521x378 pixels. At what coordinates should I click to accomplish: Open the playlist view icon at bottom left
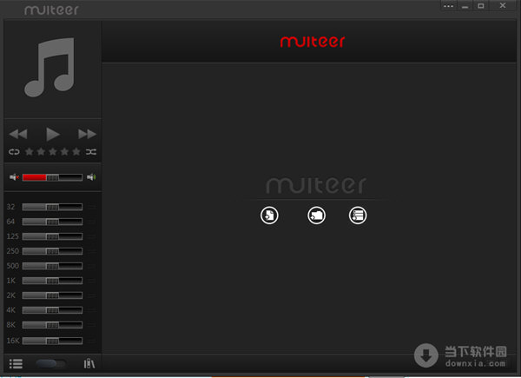(16, 363)
